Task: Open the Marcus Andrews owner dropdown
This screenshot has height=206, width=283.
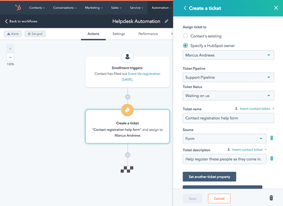Action: pos(228,55)
